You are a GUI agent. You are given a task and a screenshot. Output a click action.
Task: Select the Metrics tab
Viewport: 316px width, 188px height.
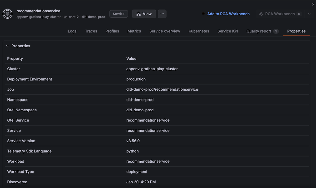[134, 31]
